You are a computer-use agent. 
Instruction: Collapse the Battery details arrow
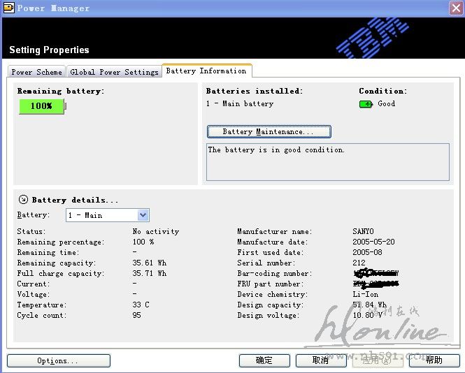point(23,200)
